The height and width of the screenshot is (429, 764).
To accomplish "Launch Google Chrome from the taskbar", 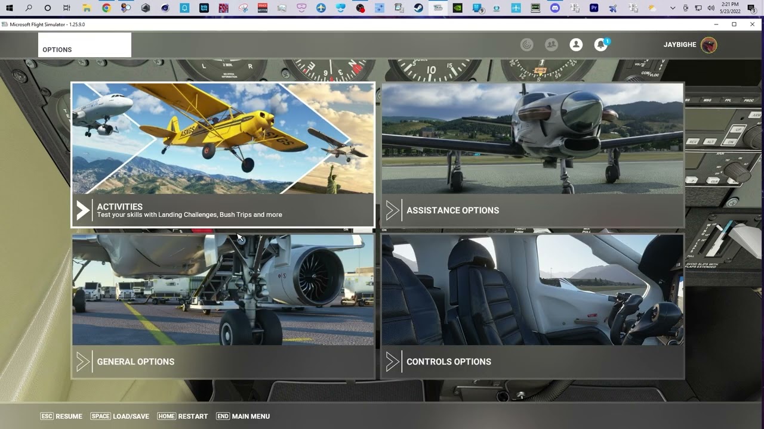I will tap(106, 8).
